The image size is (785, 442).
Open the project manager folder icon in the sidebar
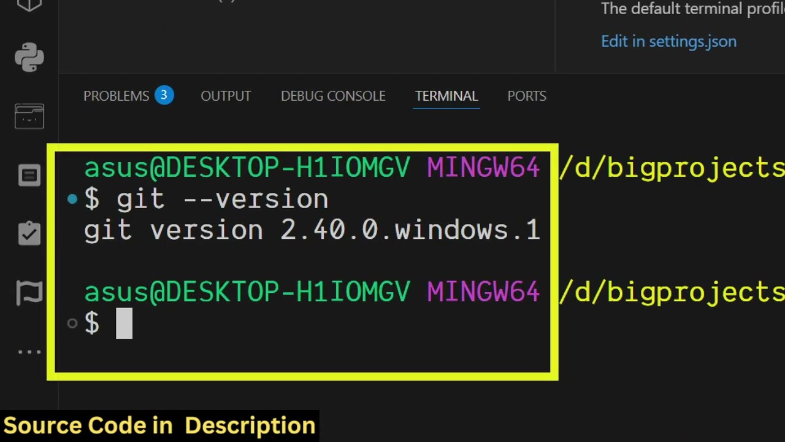point(29,116)
